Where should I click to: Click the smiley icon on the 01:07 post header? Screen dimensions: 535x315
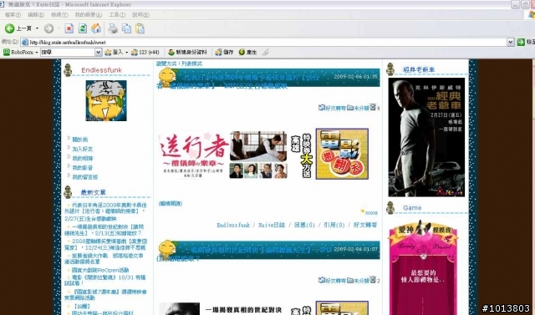click(x=167, y=250)
